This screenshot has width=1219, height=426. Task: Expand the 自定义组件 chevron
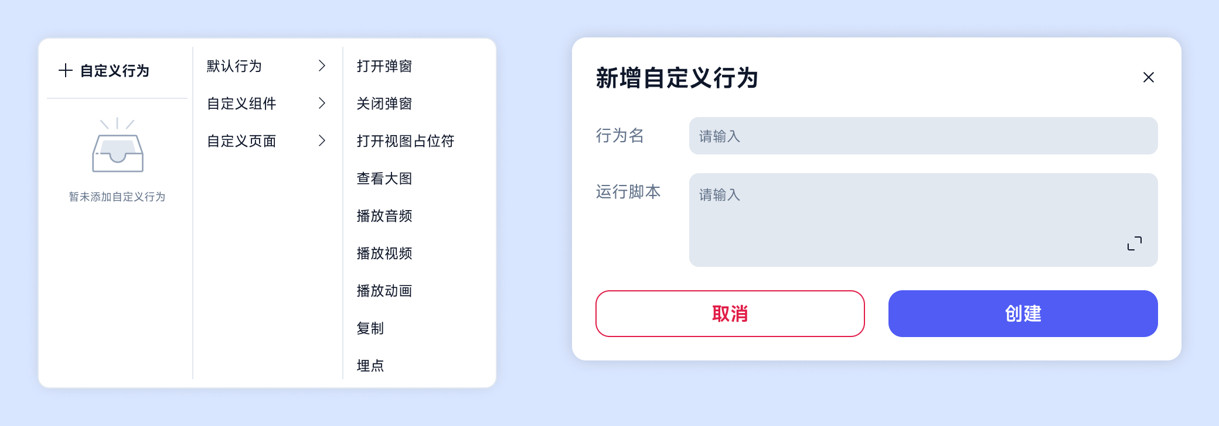[322, 103]
